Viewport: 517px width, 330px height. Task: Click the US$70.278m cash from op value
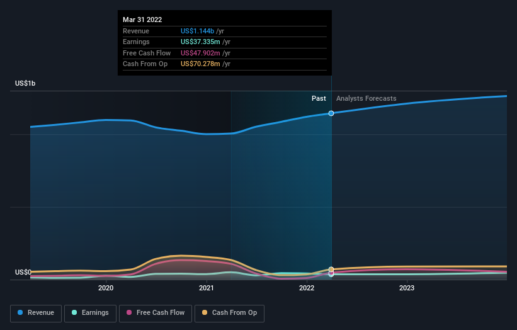pos(200,64)
